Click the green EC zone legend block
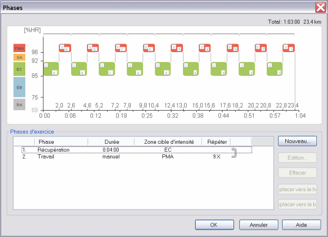Viewport: 328px width, 237px height. point(19,69)
